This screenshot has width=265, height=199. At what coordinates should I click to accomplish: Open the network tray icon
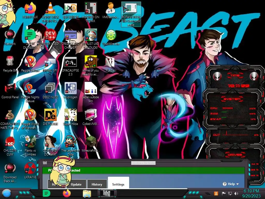click(230, 193)
